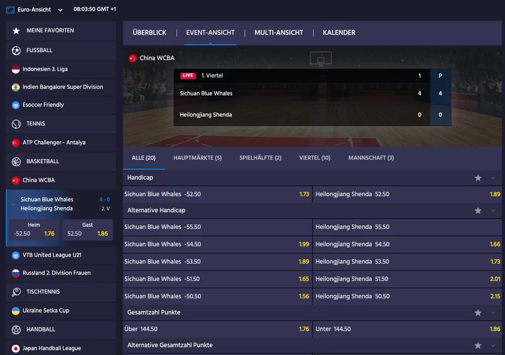Bet Sichuan Blue Whales -53.50 at 1.89
505x355 pixels.
[x=217, y=262]
